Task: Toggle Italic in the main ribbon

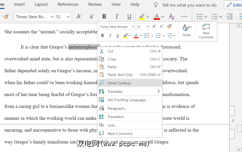Action: click(116, 17)
